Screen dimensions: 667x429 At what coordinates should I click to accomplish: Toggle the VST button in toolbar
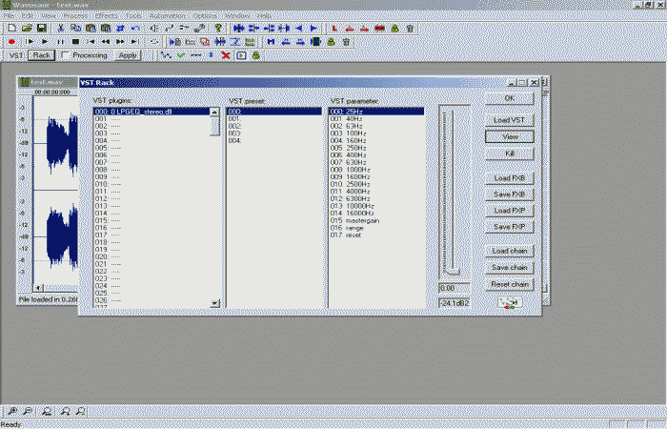(x=16, y=55)
